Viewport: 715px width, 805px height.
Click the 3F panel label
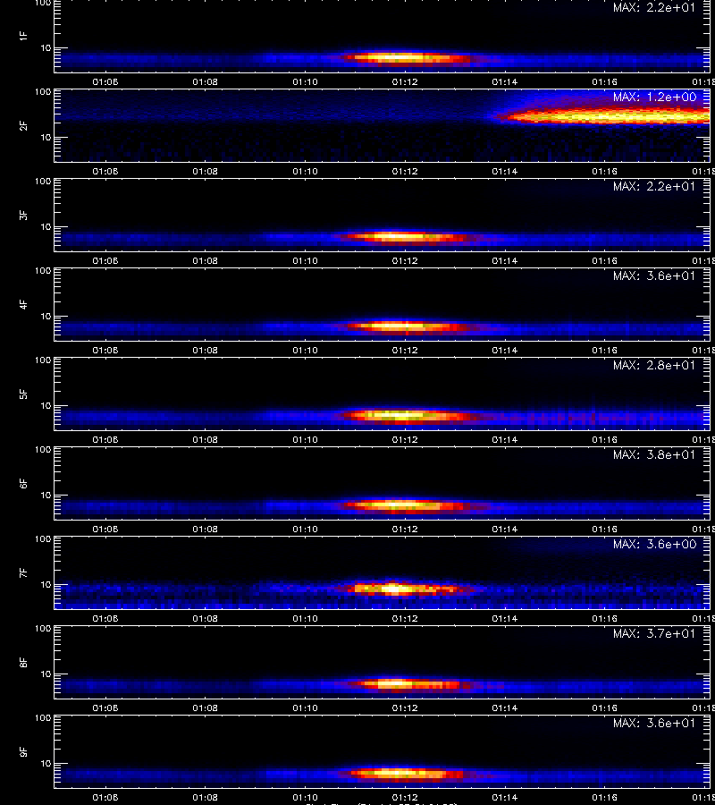point(23,215)
